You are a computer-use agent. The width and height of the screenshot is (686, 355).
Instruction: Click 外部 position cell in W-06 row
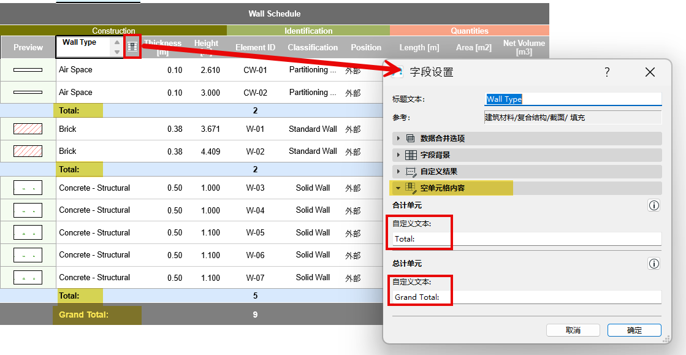coord(353,256)
